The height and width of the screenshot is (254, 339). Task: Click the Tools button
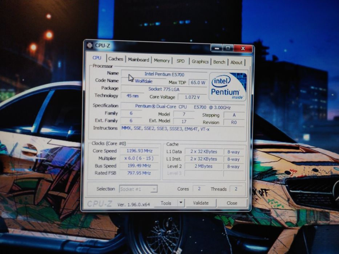pyautogui.click(x=166, y=203)
